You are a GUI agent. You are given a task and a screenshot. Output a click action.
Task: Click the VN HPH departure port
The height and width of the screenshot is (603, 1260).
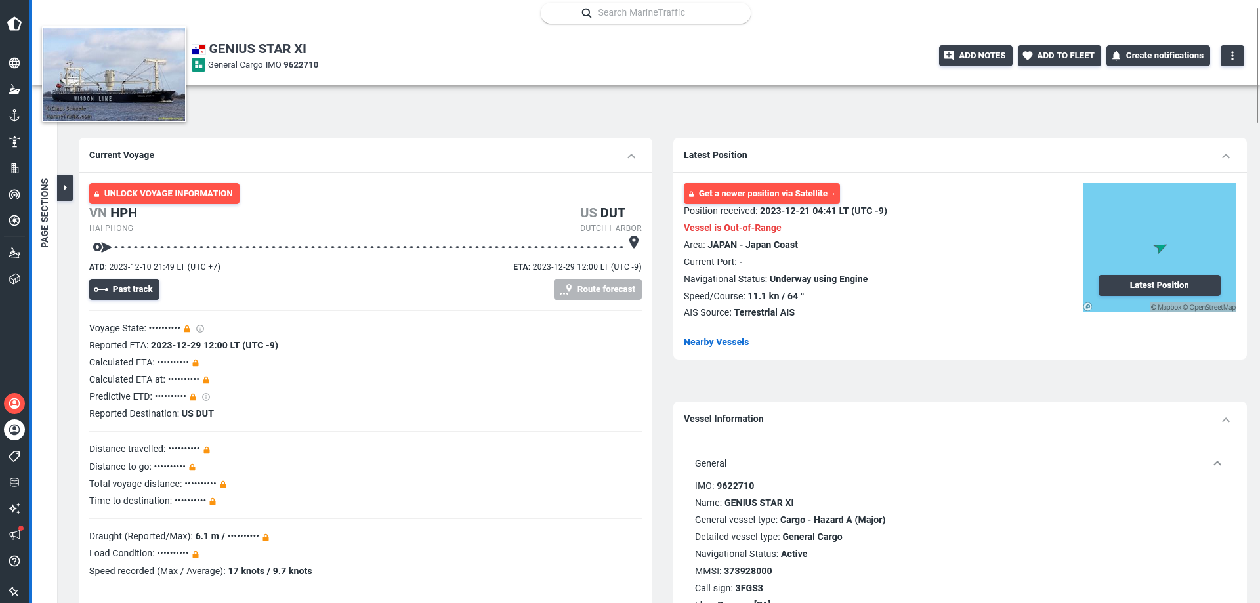coord(113,213)
